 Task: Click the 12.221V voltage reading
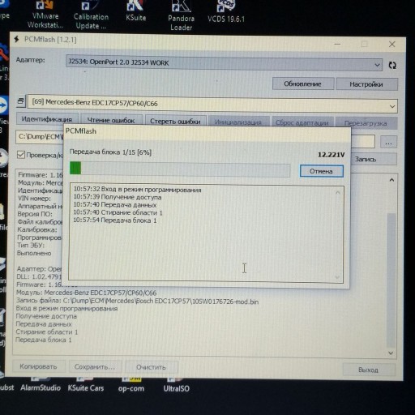click(332, 155)
